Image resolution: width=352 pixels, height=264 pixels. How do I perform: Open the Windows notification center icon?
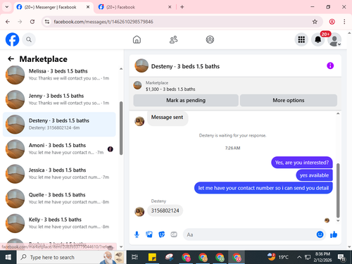[341, 258]
